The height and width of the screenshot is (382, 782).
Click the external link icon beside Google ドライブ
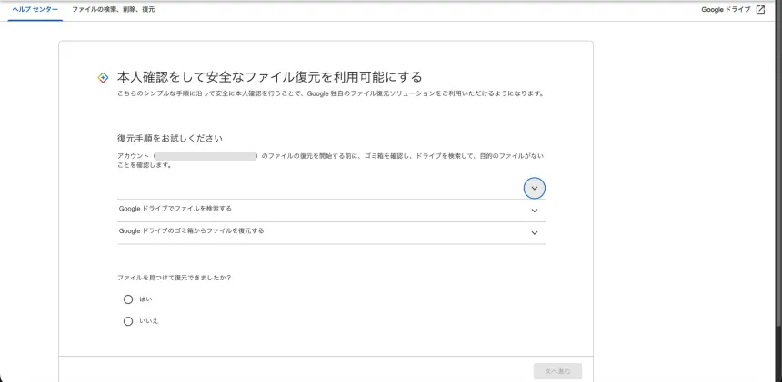(x=760, y=9)
